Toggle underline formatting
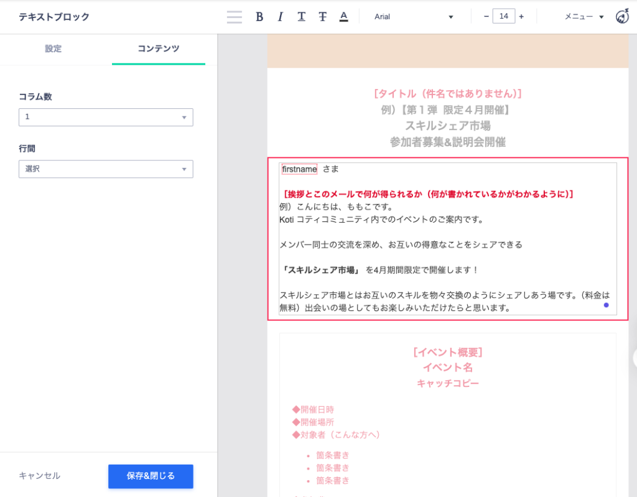This screenshot has width=637, height=497. click(302, 17)
